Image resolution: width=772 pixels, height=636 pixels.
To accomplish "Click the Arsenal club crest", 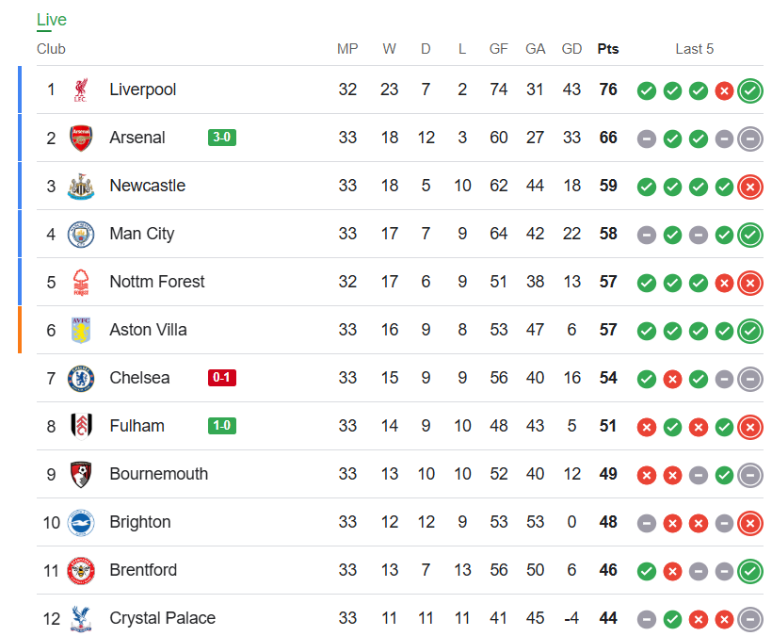I will 81,138.
